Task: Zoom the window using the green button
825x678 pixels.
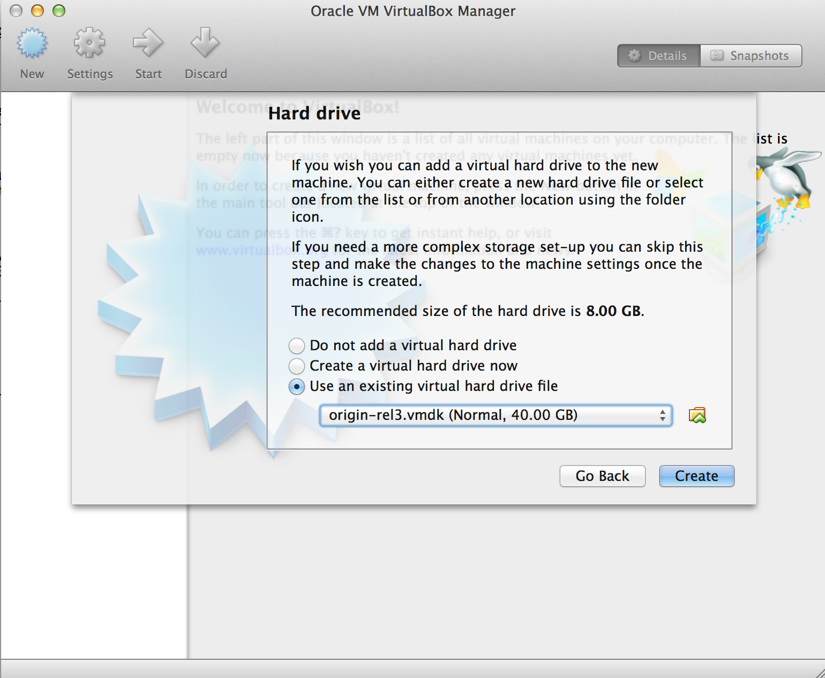Action: tap(59, 11)
